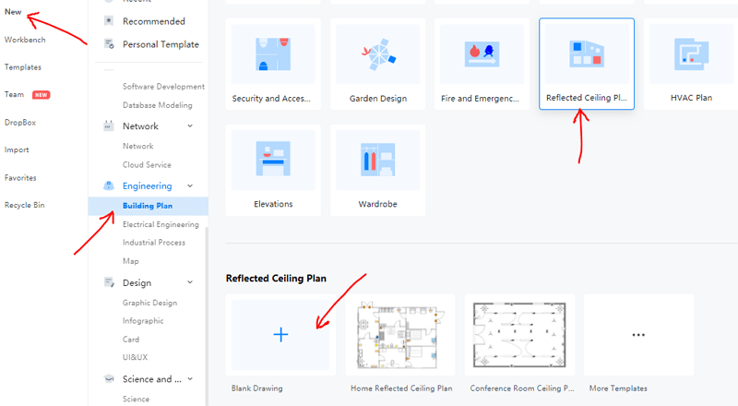Click the Recommended star icon
The height and width of the screenshot is (406, 738).
(109, 20)
